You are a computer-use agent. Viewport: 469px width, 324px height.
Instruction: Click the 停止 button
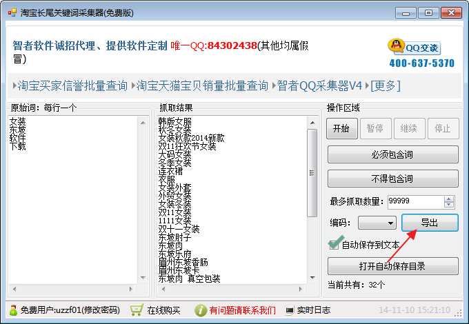[x=443, y=128]
